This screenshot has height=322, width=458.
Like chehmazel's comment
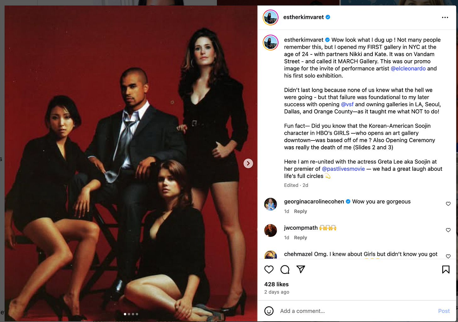[x=448, y=256]
